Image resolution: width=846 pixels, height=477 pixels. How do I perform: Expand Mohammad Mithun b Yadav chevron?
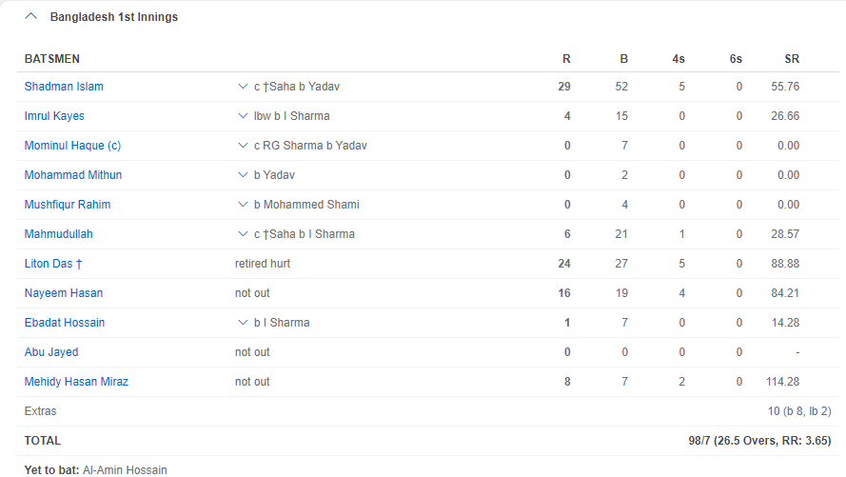pos(243,175)
